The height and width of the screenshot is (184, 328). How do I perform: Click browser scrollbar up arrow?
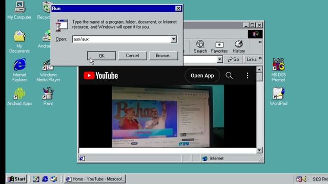259,70
